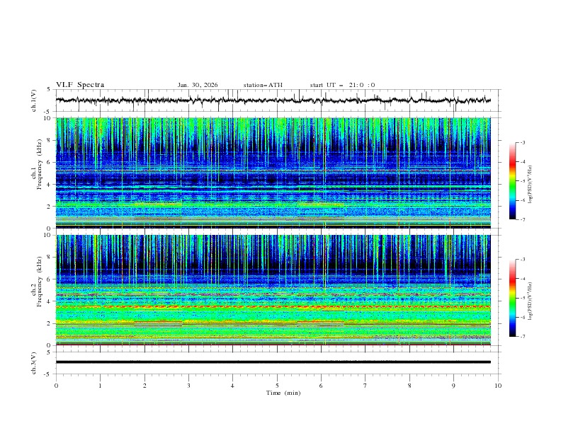
Task: Click inside the ch.2 spectrogram panel
Action: (x=277, y=289)
